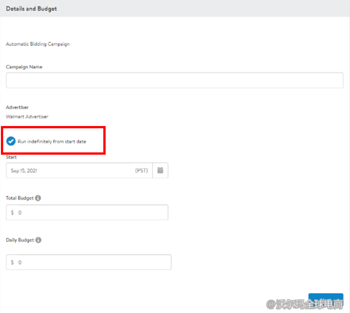Focus the Campaign Name input field
Viewport: 350px width, 313px height.
click(x=175, y=80)
